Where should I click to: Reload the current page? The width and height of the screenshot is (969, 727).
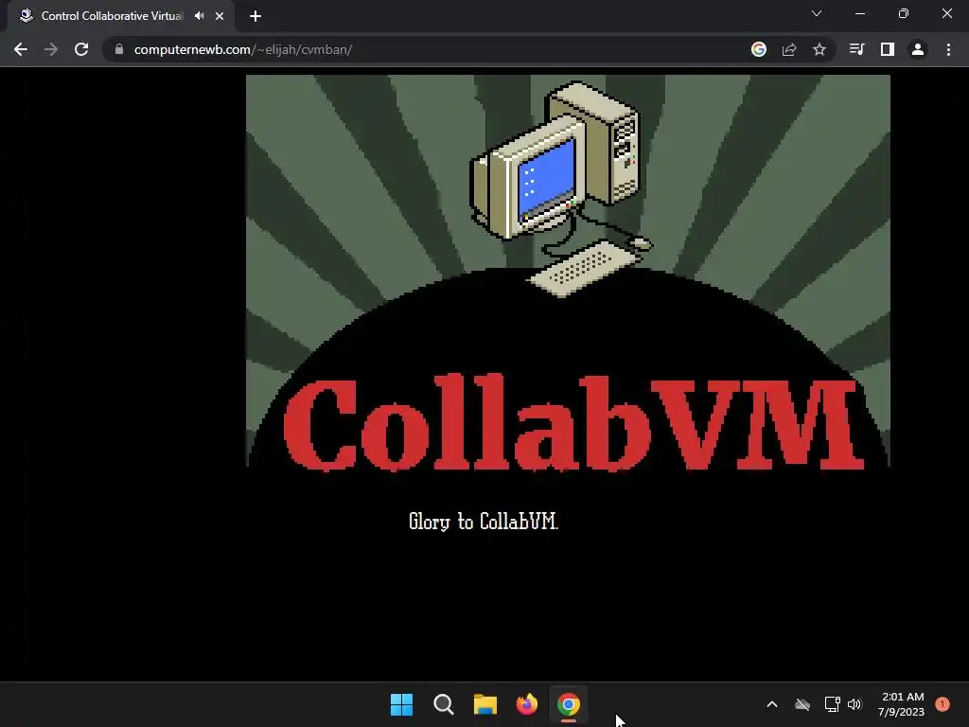point(81,49)
